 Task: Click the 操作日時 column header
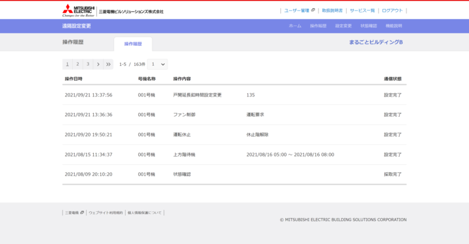[74, 79]
